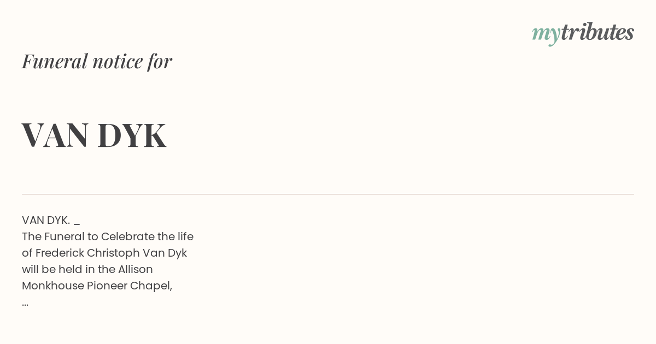Click the large VAN DYK title

pyautogui.click(x=94, y=135)
